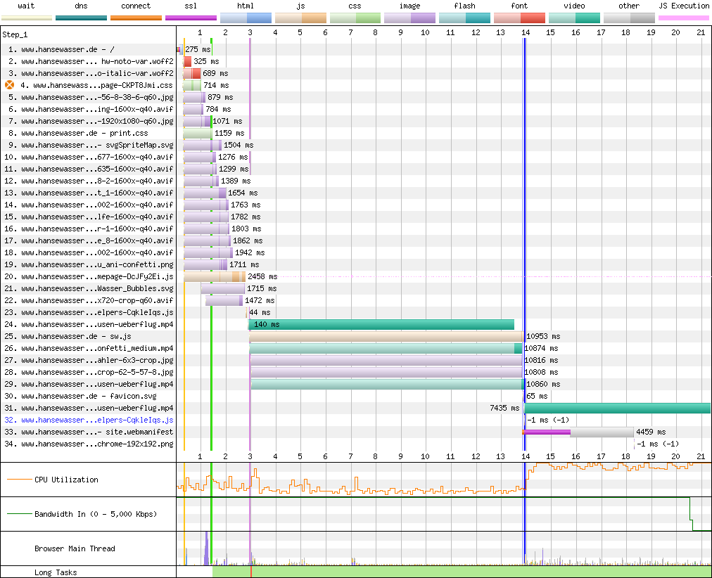The height and width of the screenshot is (578, 712).
Task: Select request 19 u_ani-confetti.png row
Action: point(88,264)
